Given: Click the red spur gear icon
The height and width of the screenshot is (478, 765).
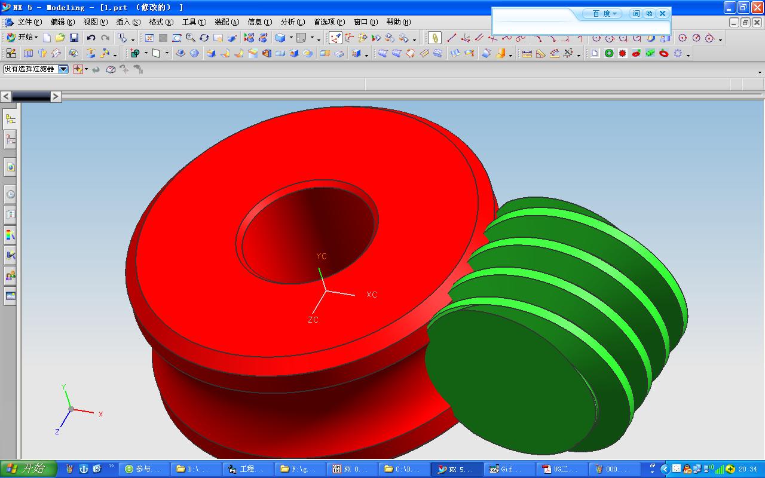Looking at the screenshot, I should tap(623, 53).
